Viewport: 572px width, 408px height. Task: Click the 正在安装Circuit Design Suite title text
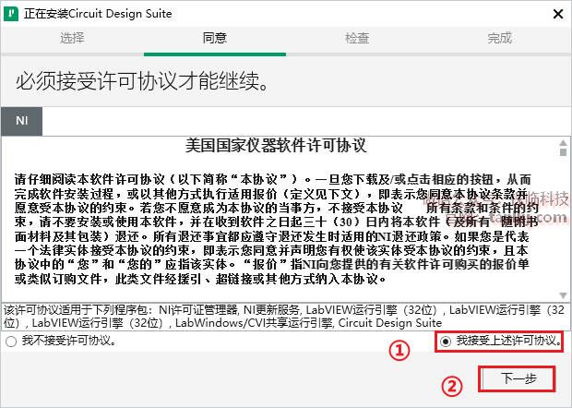click(x=98, y=14)
